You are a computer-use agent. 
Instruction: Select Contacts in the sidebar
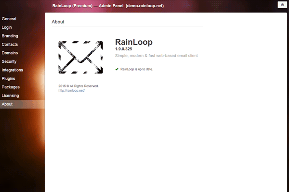[x=10, y=45]
